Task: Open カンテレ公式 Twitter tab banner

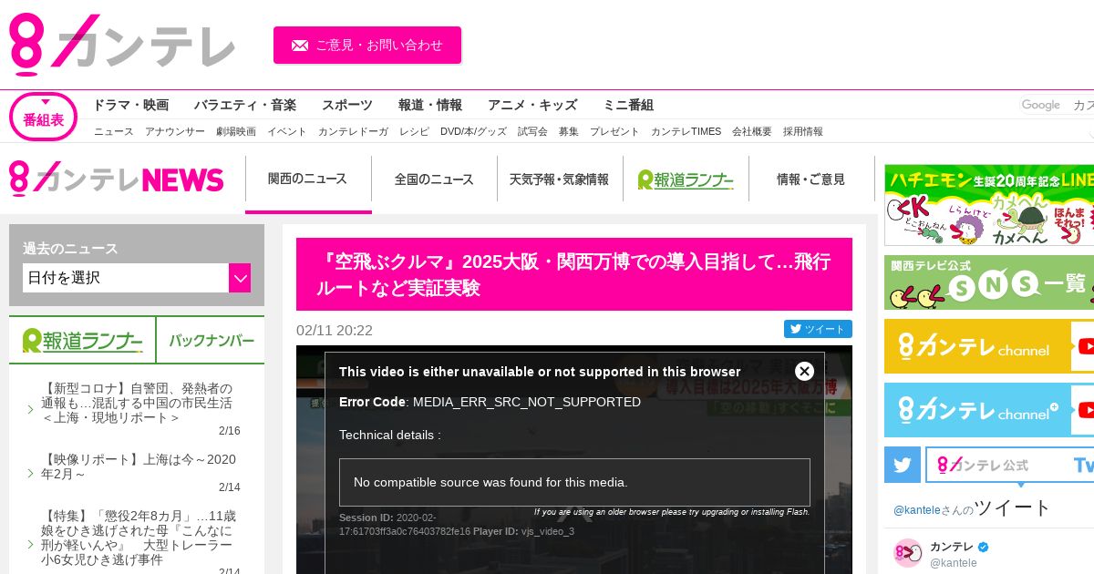Action: [x=1010, y=465]
